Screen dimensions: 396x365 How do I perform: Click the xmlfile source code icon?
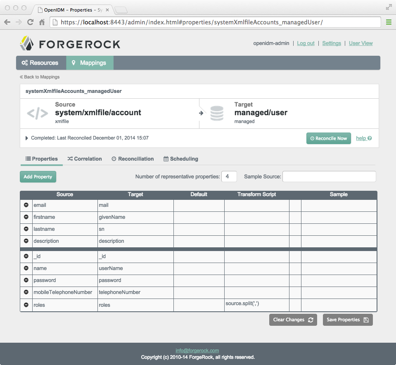(x=38, y=113)
